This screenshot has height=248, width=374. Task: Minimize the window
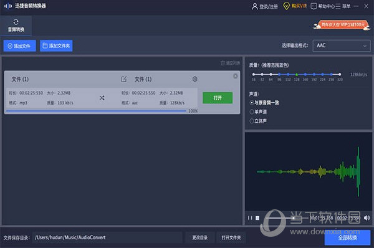point(356,6)
